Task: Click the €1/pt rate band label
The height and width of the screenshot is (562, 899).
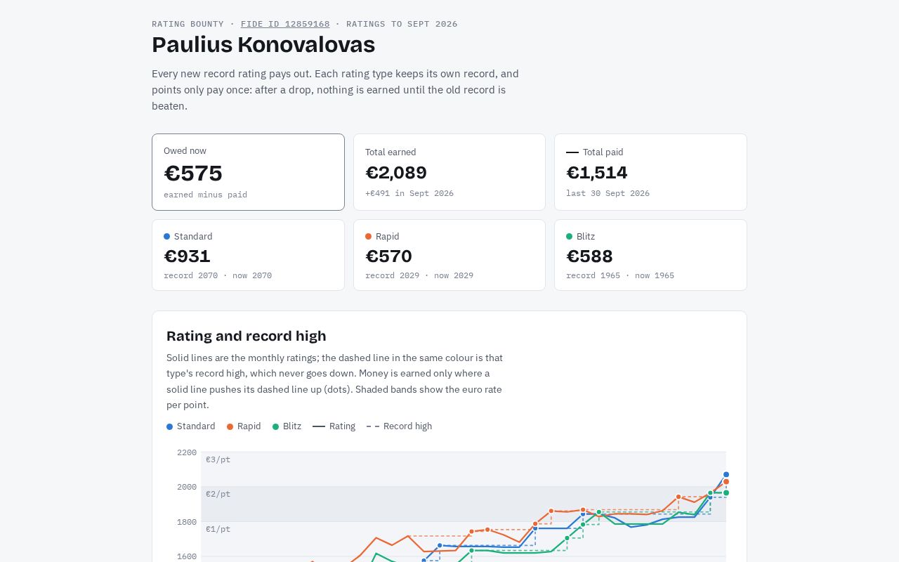Action: [x=218, y=529]
